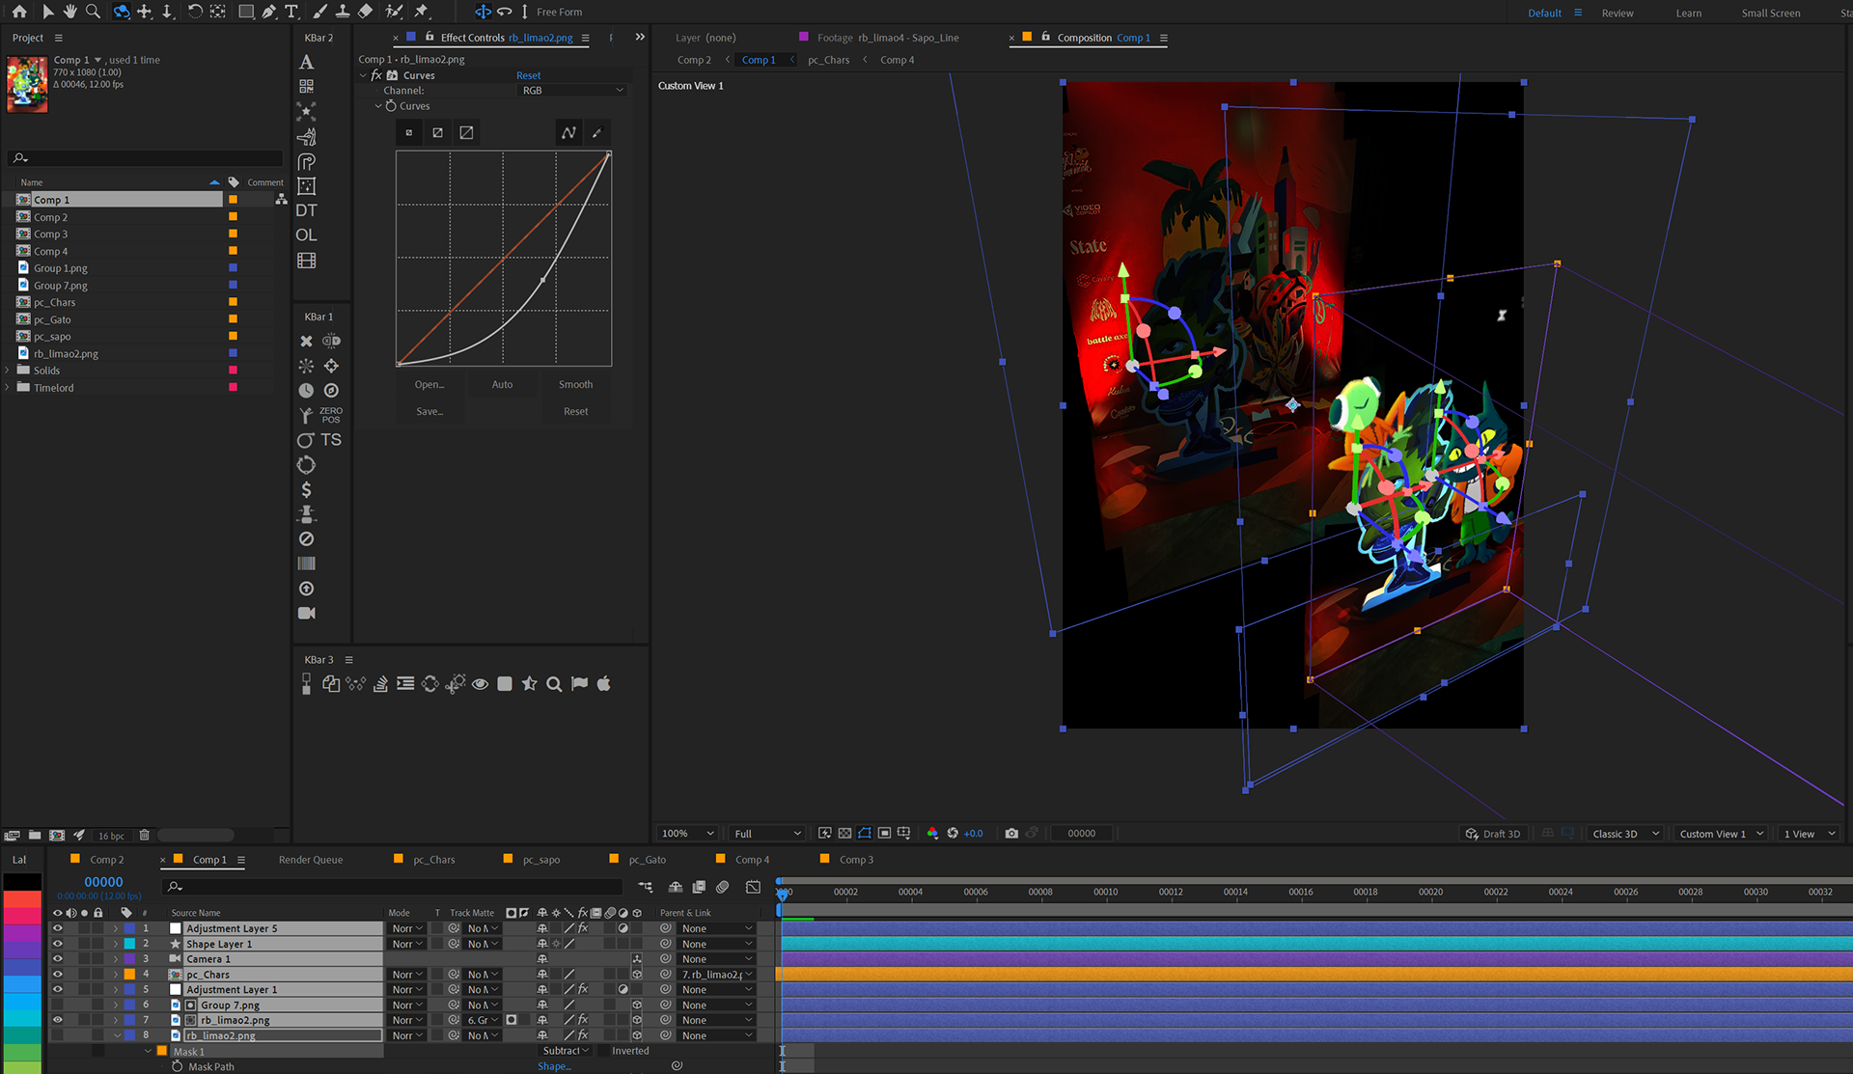Open the Graph Editor icon in timeline

(754, 887)
